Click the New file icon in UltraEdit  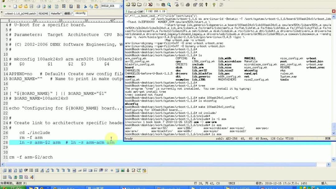pos(15,6)
